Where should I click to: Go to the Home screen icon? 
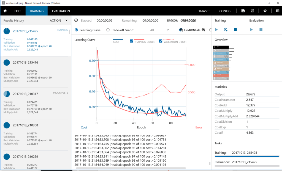(x=5, y=11)
